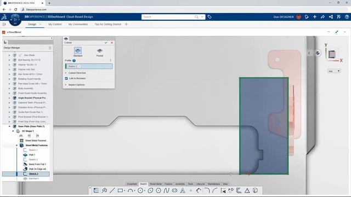The image size is (351, 197).
Task: Click the Profile selection field with Sketch.3
Action: tap(89, 66)
